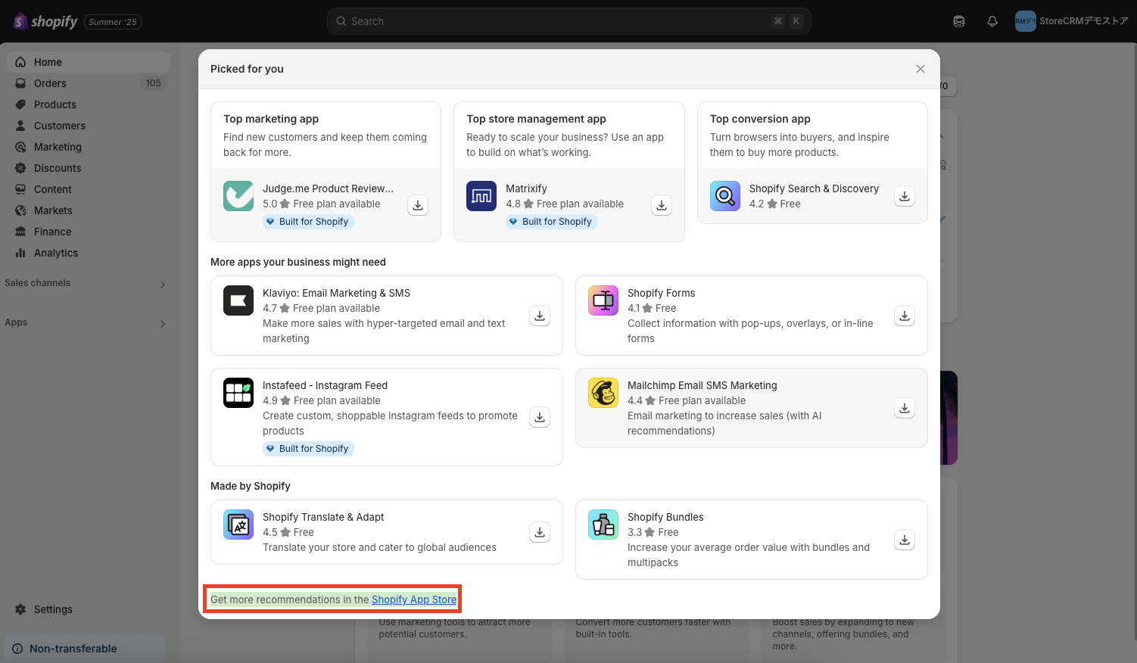The image size is (1137, 663).
Task: Open the Products section
Action: click(89, 104)
